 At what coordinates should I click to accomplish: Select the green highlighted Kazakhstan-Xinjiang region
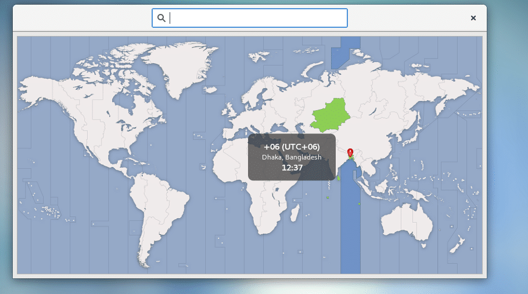tap(331, 115)
